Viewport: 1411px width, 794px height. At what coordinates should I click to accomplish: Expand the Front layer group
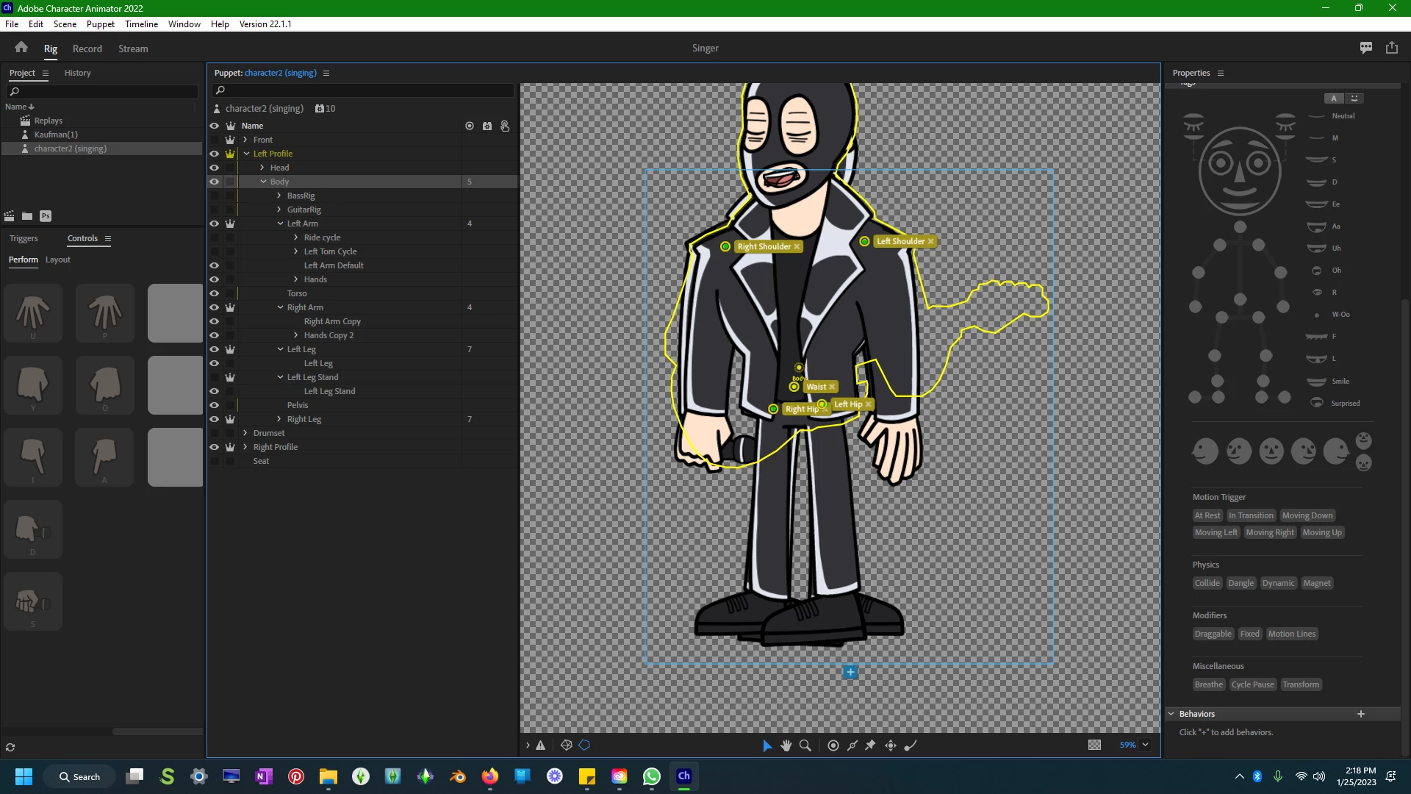245,140
